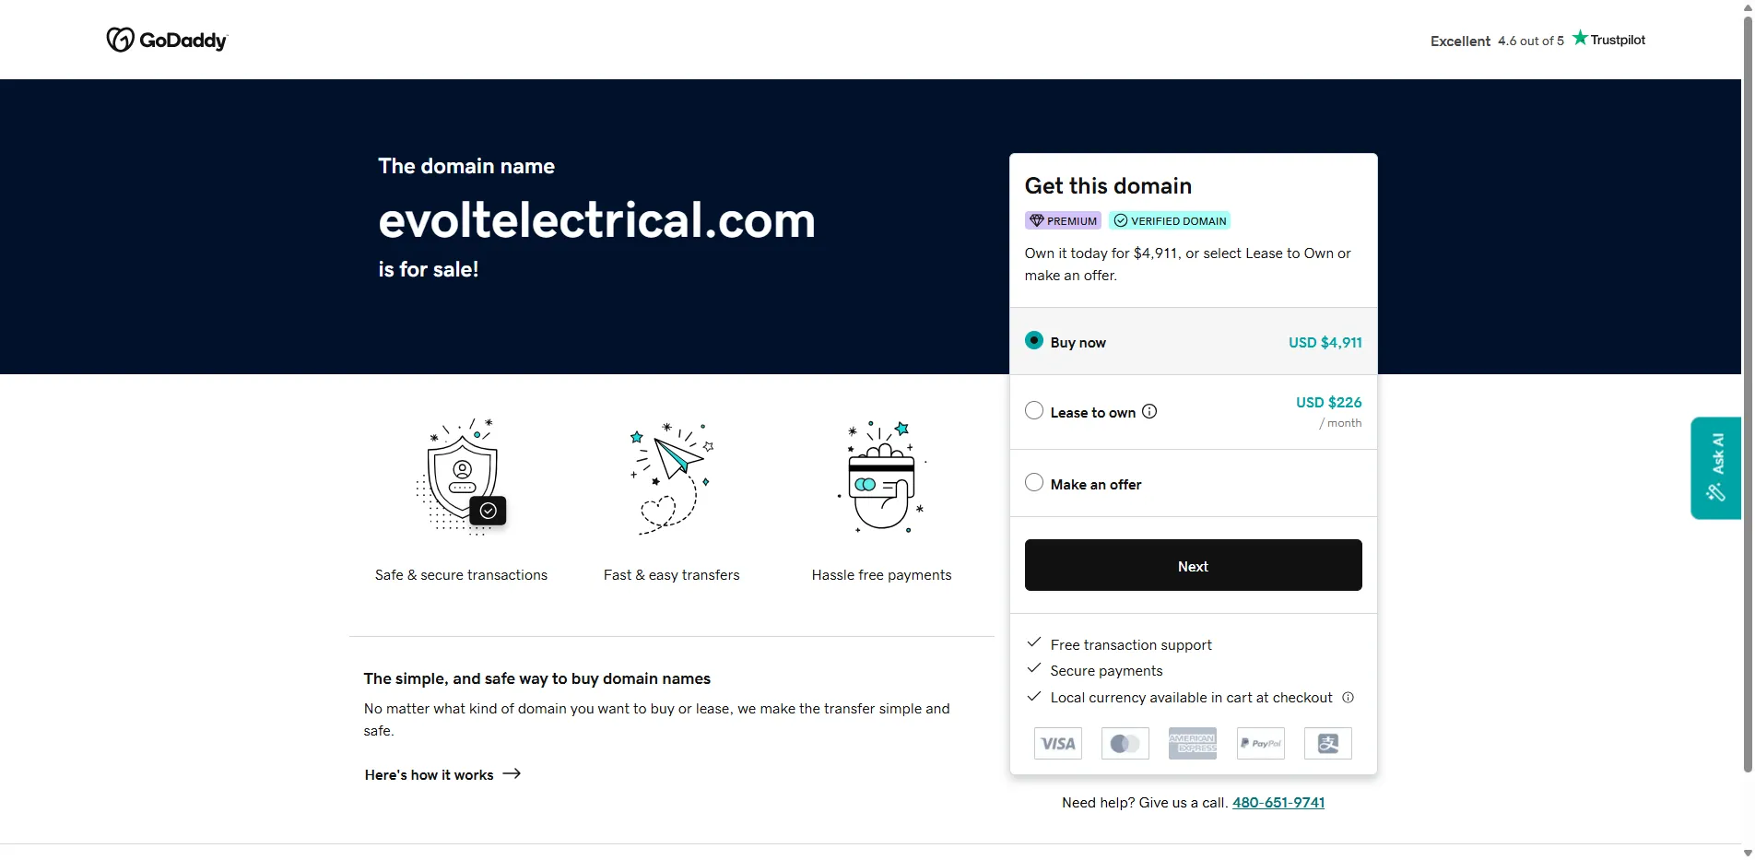Click the Mastercard payment icon
The image size is (1755, 860).
pyautogui.click(x=1125, y=744)
